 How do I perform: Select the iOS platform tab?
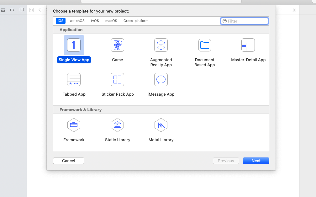(x=61, y=21)
